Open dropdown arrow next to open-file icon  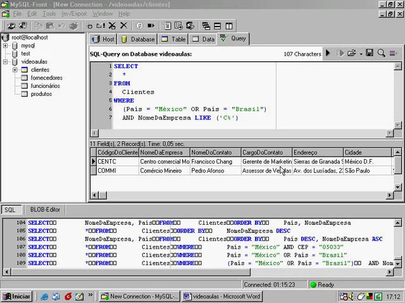[361, 54]
